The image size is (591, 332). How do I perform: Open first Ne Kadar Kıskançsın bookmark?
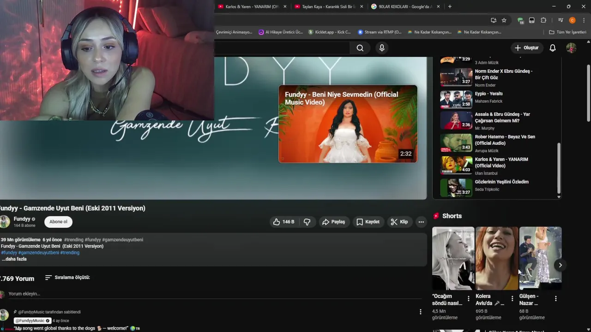[429, 32]
